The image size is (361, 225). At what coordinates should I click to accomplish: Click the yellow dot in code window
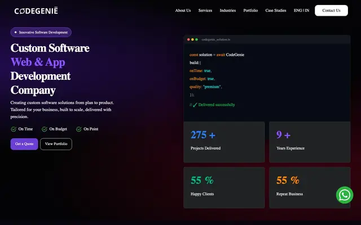[192, 39]
